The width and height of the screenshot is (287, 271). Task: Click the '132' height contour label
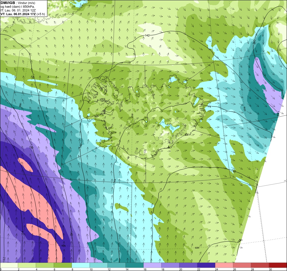4,259
